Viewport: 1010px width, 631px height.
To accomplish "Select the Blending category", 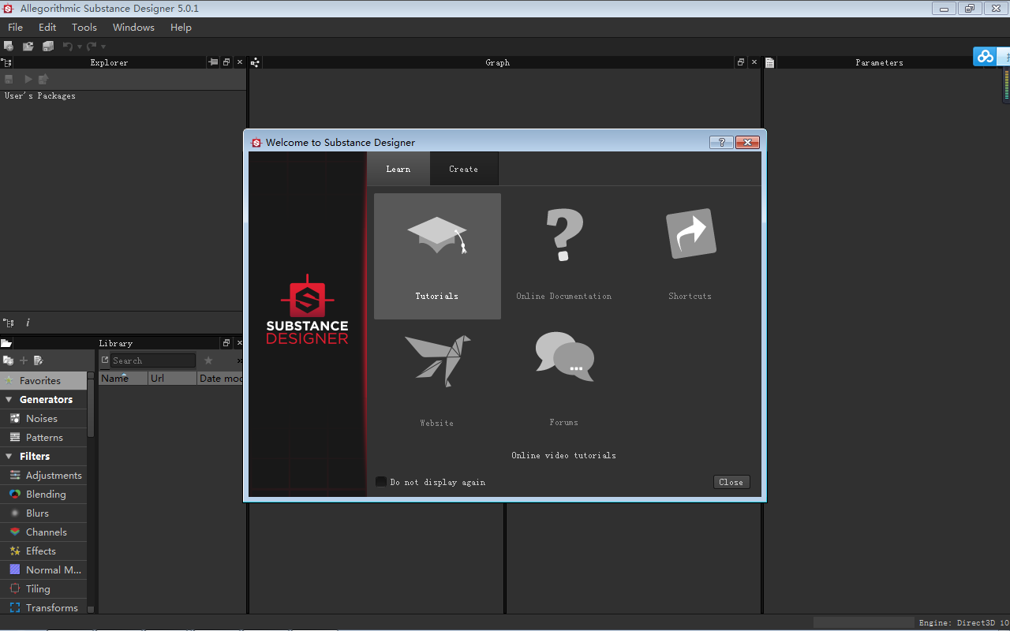I will click(x=43, y=494).
